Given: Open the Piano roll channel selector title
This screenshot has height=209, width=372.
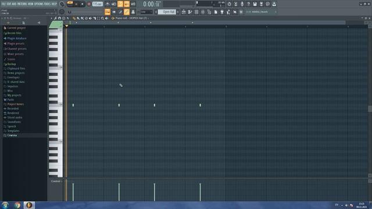Looking at the screenshot, I should (x=131, y=18).
